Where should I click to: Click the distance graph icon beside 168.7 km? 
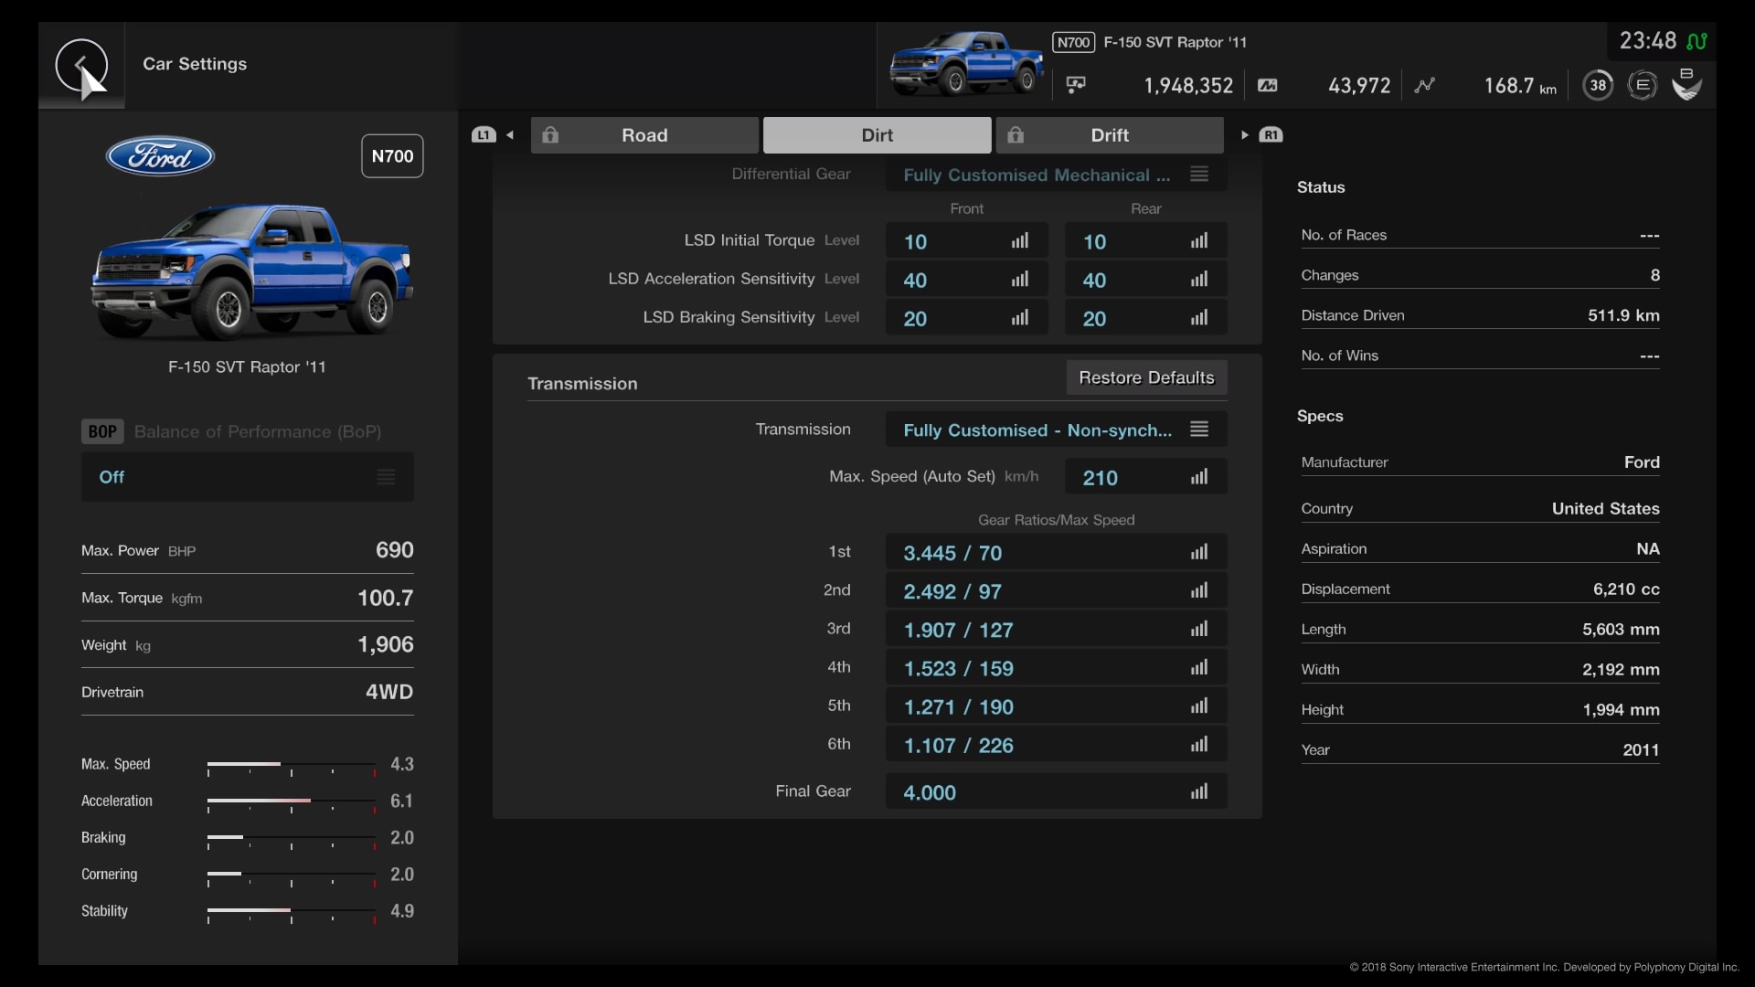[1424, 85]
